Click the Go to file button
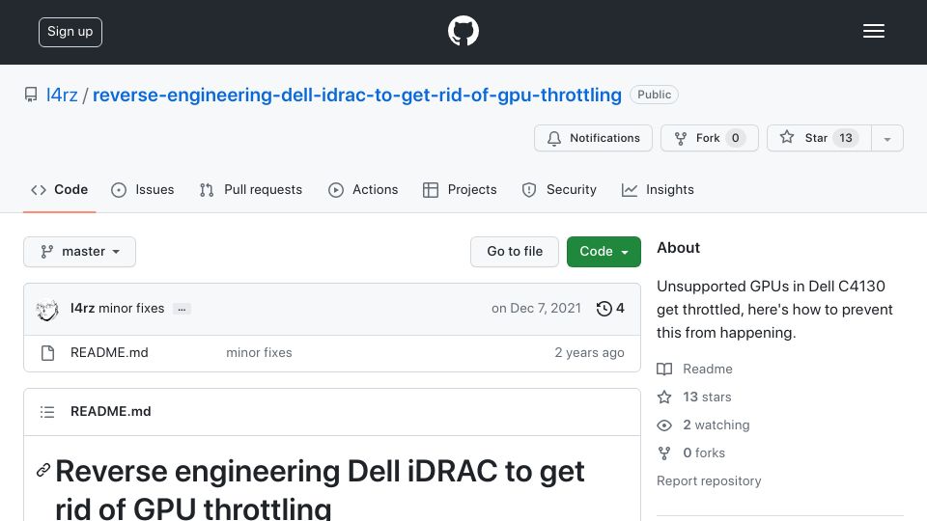This screenshot has height=521, width=927. [515, 252]
